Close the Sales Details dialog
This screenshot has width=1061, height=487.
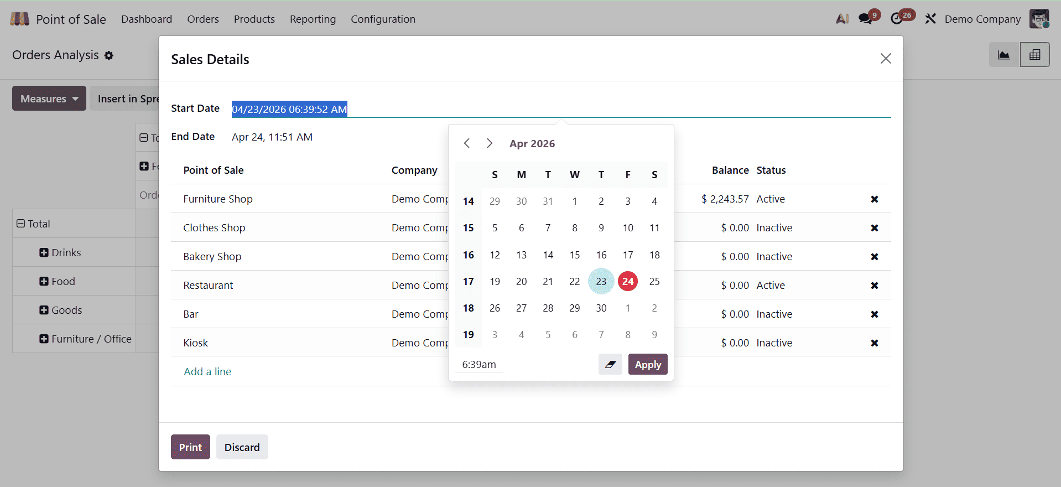point(886,59)
